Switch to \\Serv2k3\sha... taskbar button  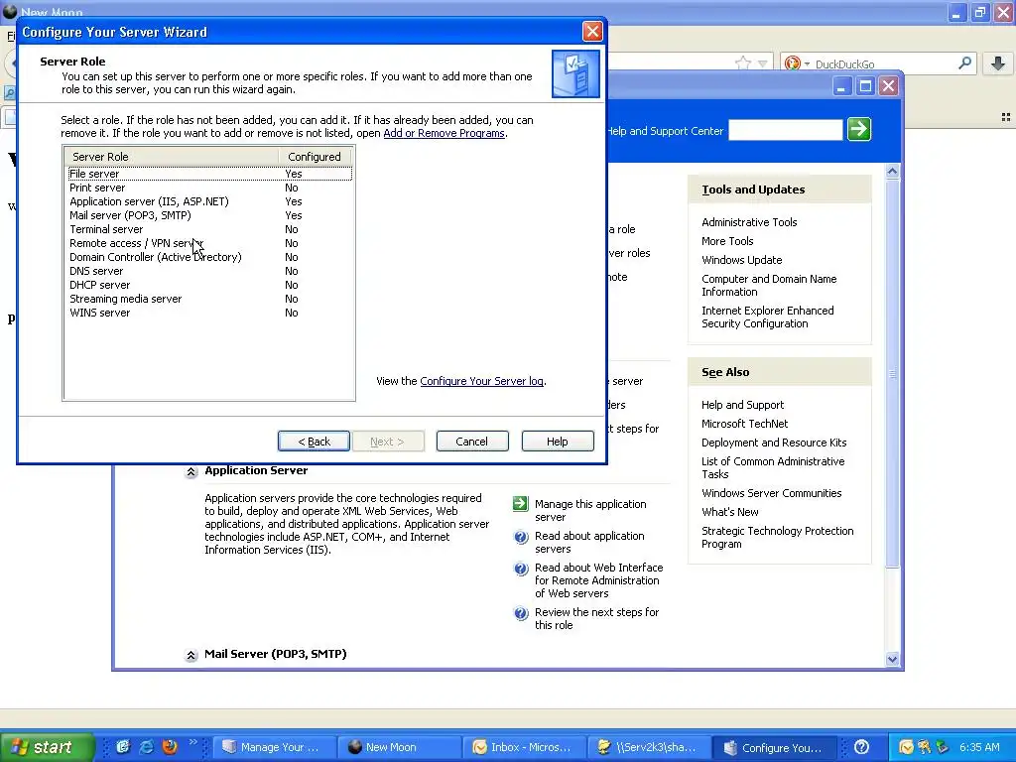pos(650,747)
